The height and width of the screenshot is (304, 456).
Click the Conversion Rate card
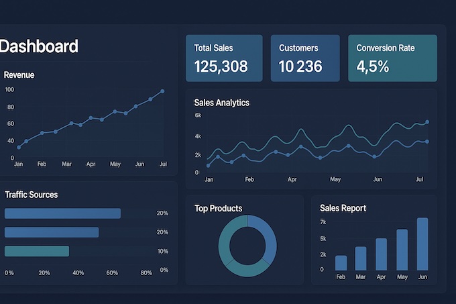click(392, 58)
